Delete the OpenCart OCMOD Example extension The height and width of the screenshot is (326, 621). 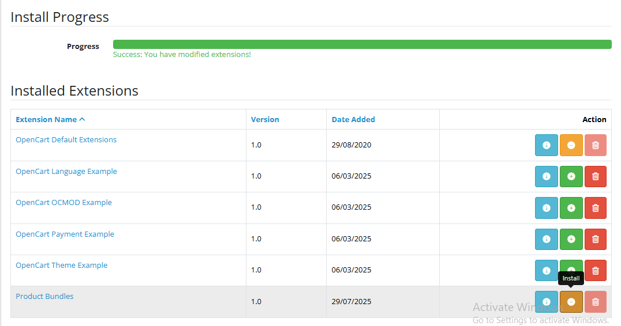tap(595, 208)
